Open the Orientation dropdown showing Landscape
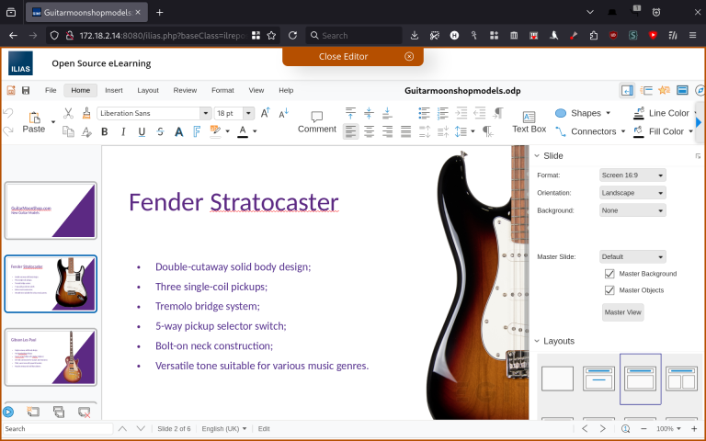Image resolution: width=706 pixels, height=441 pixels. (632, 193)
